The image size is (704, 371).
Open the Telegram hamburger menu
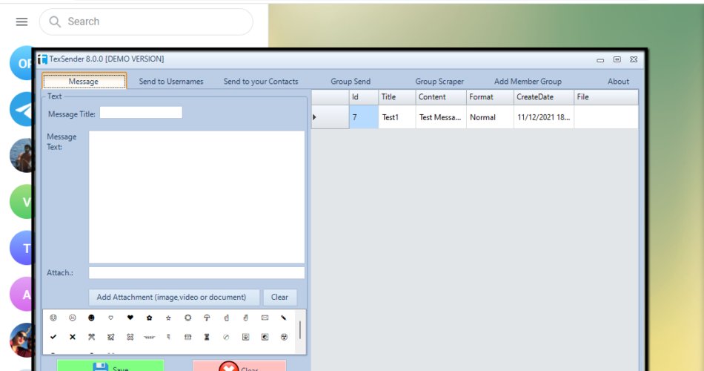[21, 22]
